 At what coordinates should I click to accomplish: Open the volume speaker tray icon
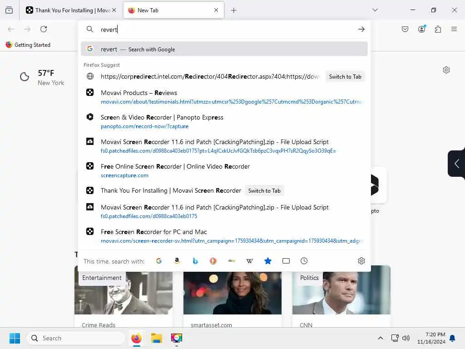(x=406, y=338)
